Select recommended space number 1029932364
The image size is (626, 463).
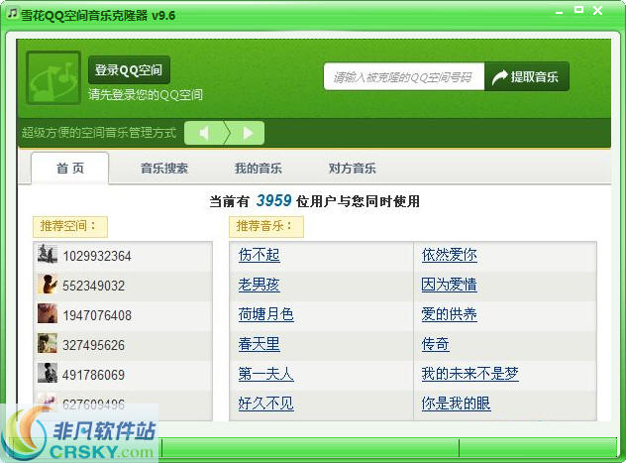tap(97, 256)
